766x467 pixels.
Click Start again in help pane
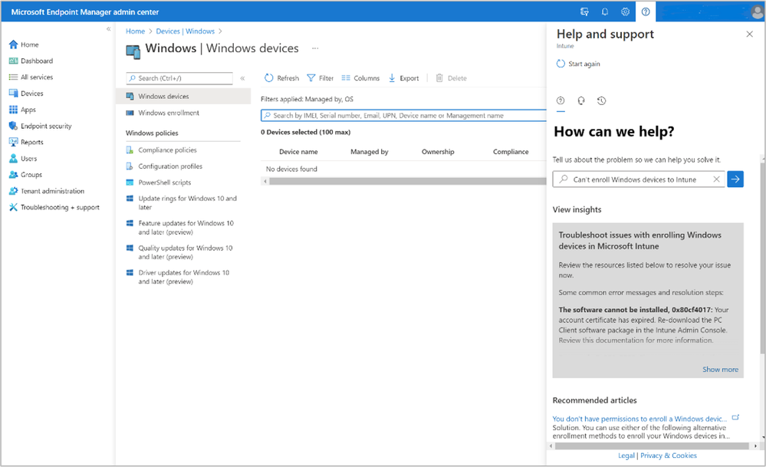578,64
